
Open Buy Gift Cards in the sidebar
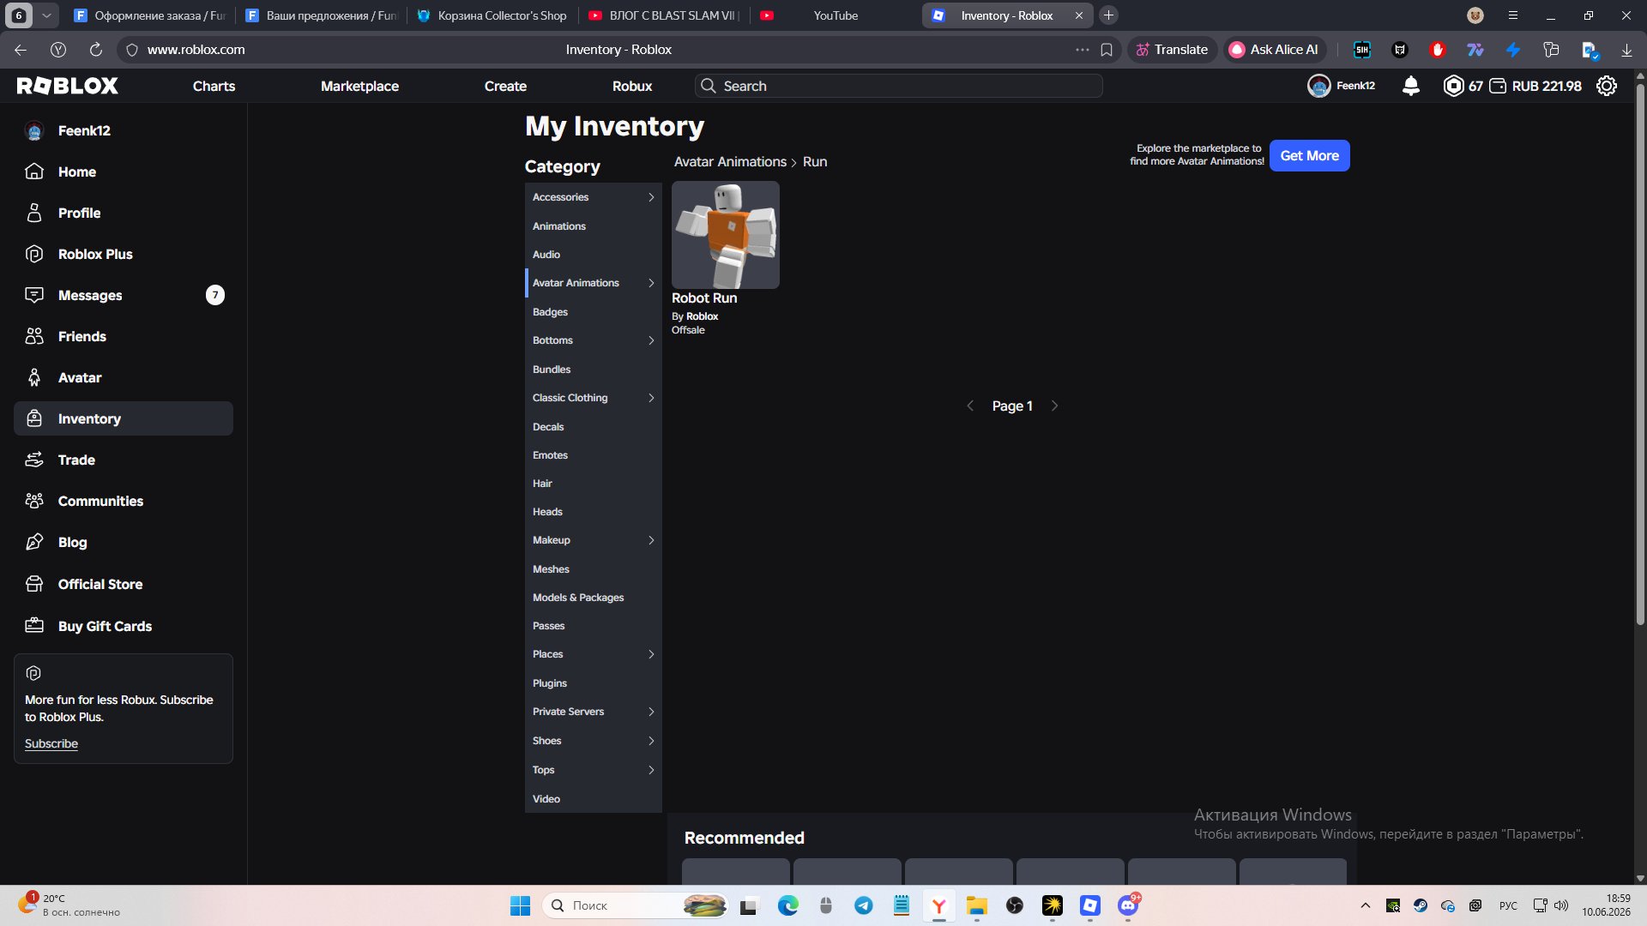[x=124, y=626]
